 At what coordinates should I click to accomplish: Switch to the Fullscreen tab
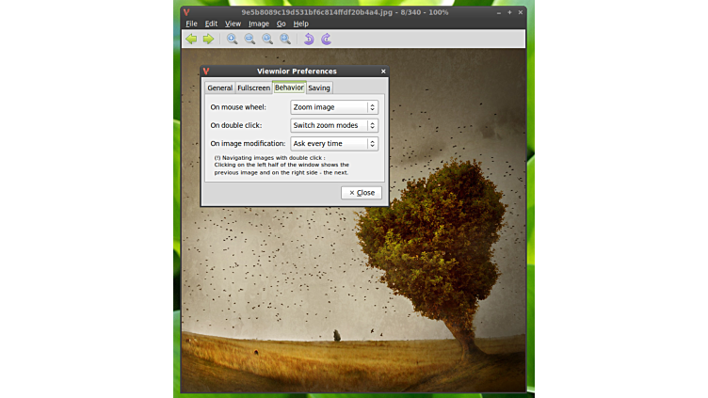pos(253,88)
